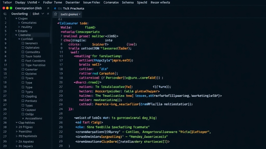Toggle the Cooteel checkbox
This screenshot has width=266, height=149.
pos(23,110)
